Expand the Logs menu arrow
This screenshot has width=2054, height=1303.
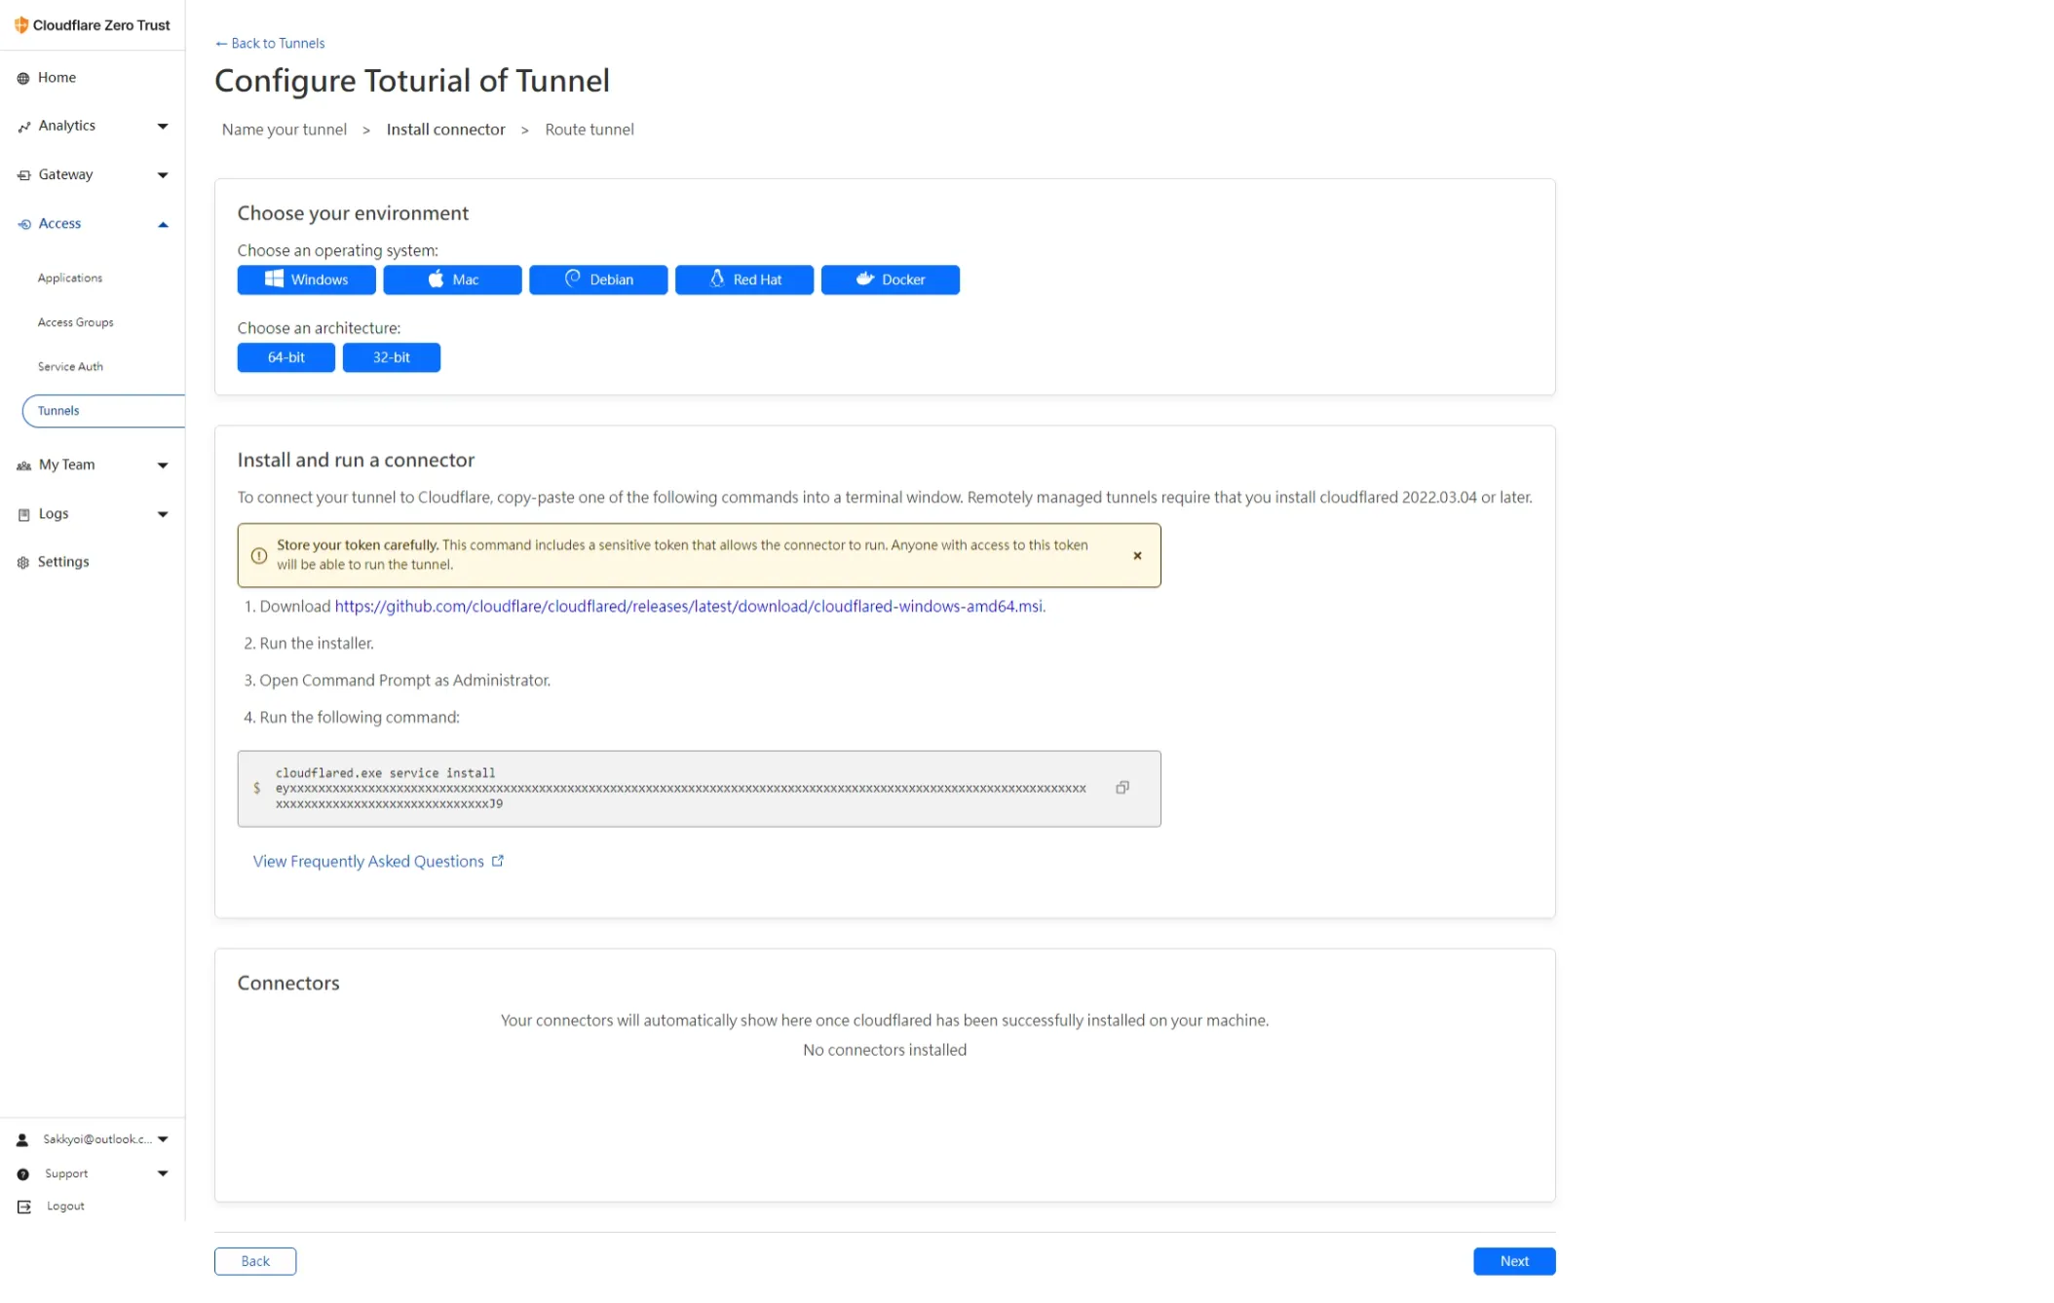click(163, 514)
